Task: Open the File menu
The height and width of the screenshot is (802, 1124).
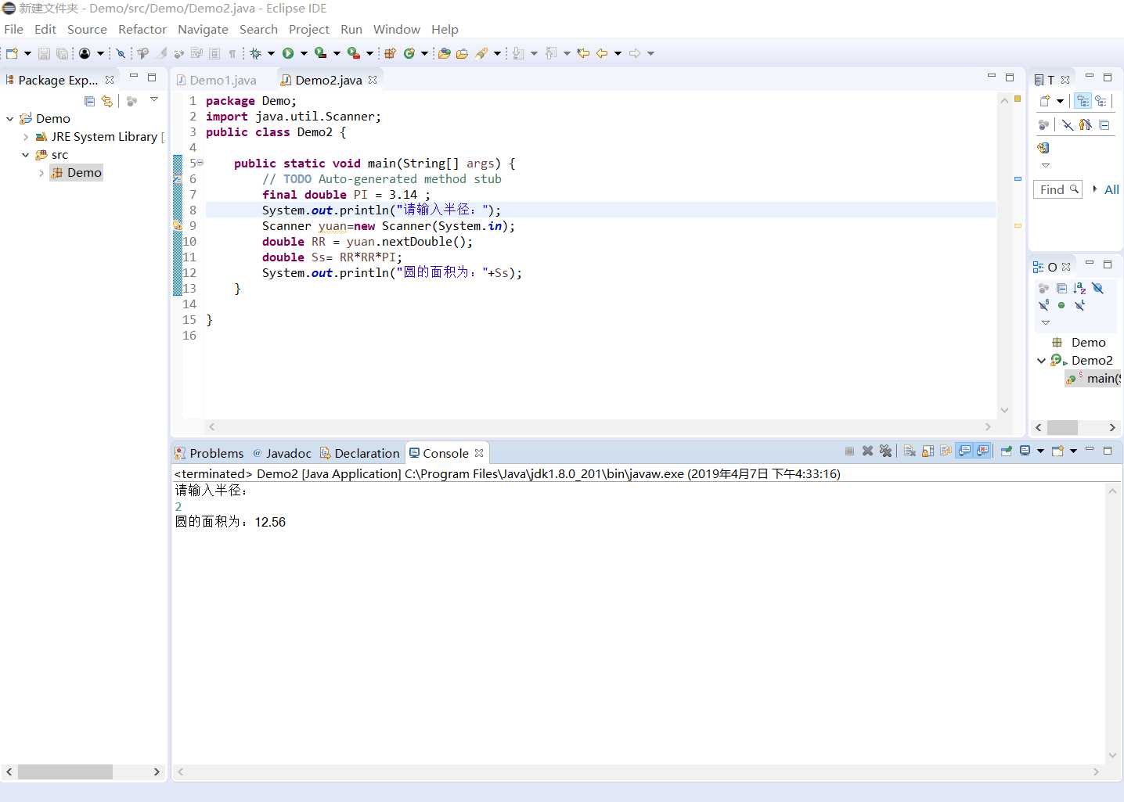Action: tap(14, 29)
